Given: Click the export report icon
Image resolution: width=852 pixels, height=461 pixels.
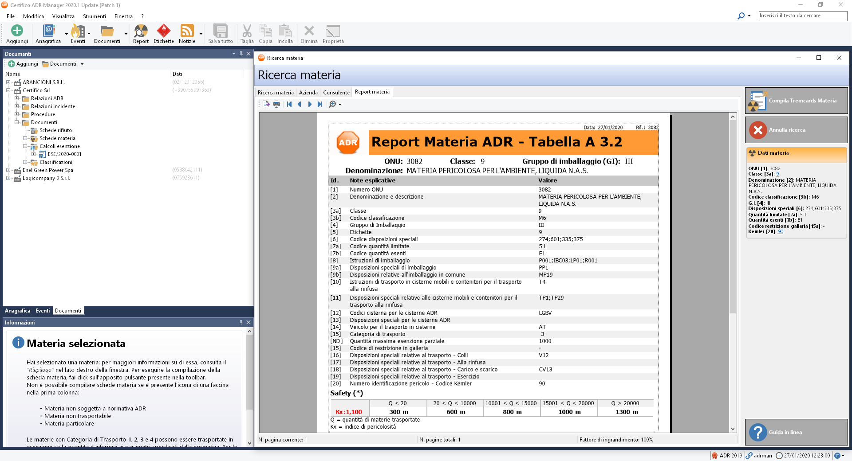Looking at the screenshot, I should (266, 104).
